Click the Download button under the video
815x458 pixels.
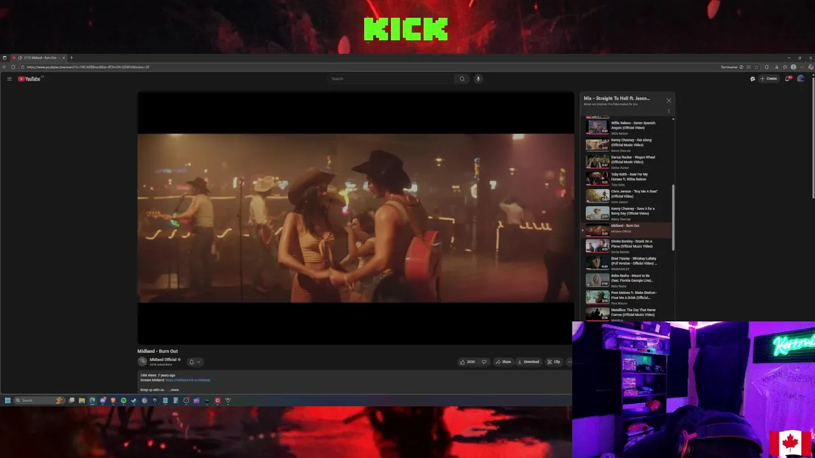pyautogui.click(x=528, y=362)
